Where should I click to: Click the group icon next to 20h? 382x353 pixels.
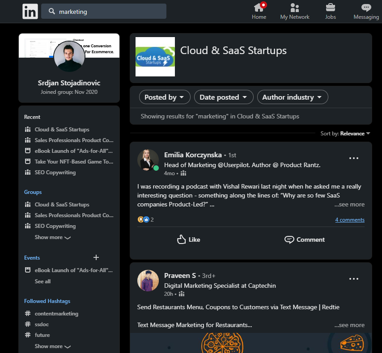[182, 294]
